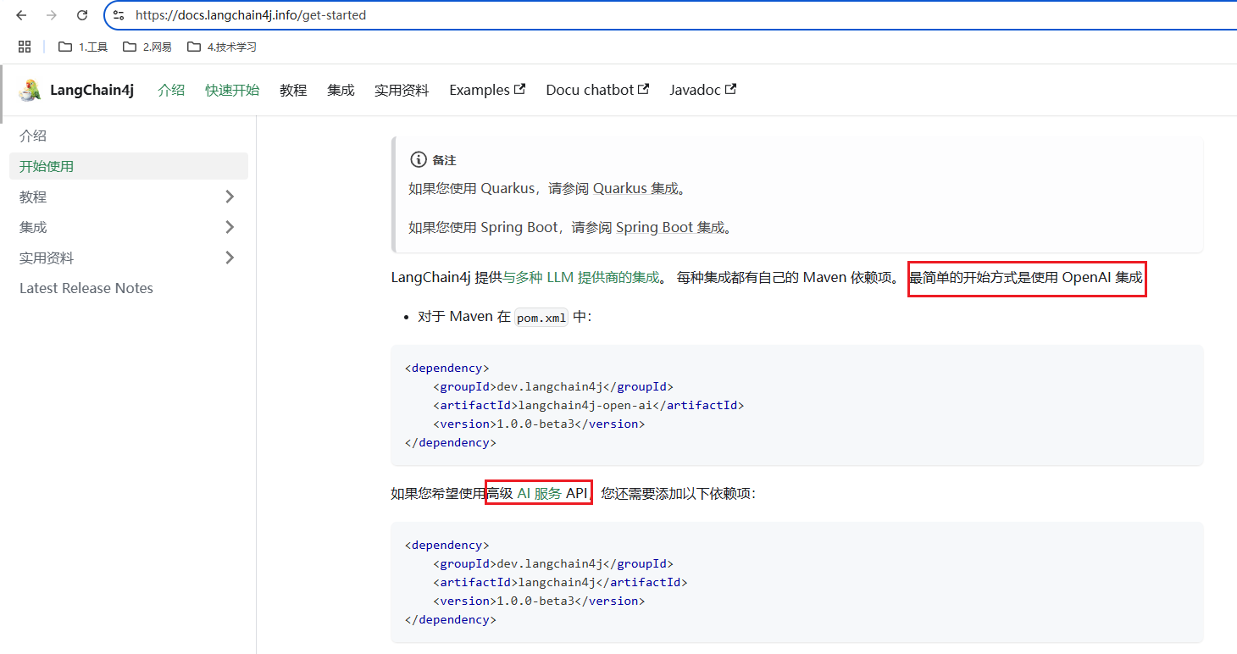This screenshot has height=654, width=1237.
Task: Open the 快速开始 navbar item
Action: (232, 90)
